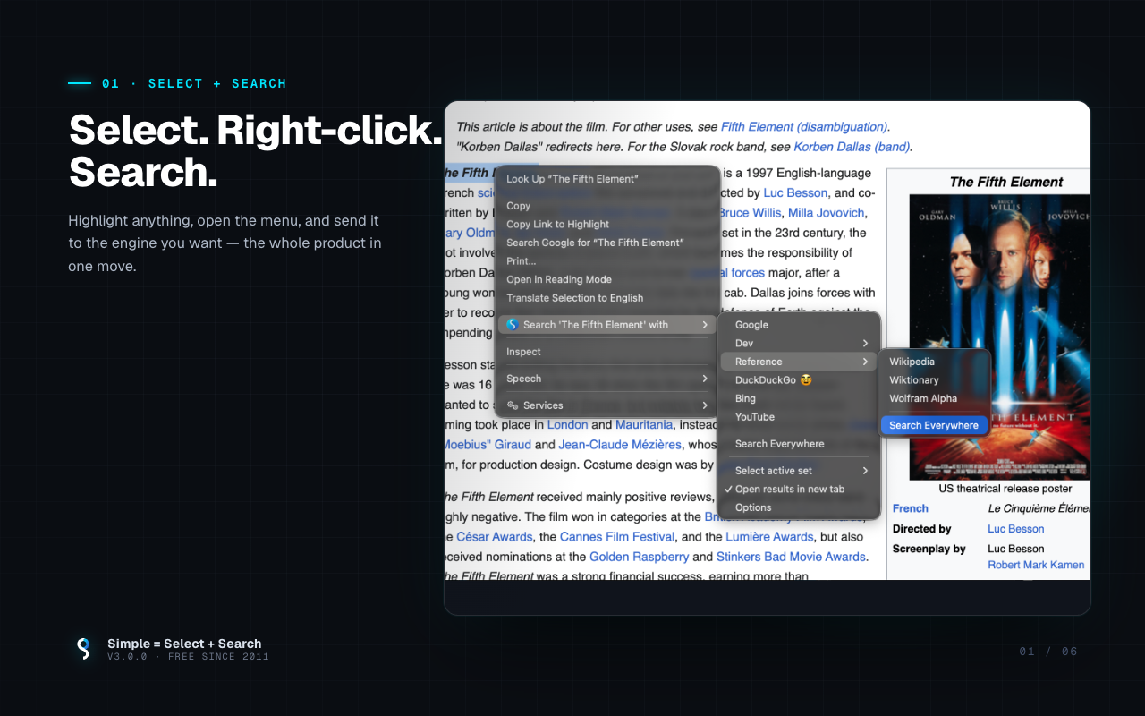Open the Stinkers Bad Movie Awards link
This screenshot has width=1145, height=716.
(791, 557)
